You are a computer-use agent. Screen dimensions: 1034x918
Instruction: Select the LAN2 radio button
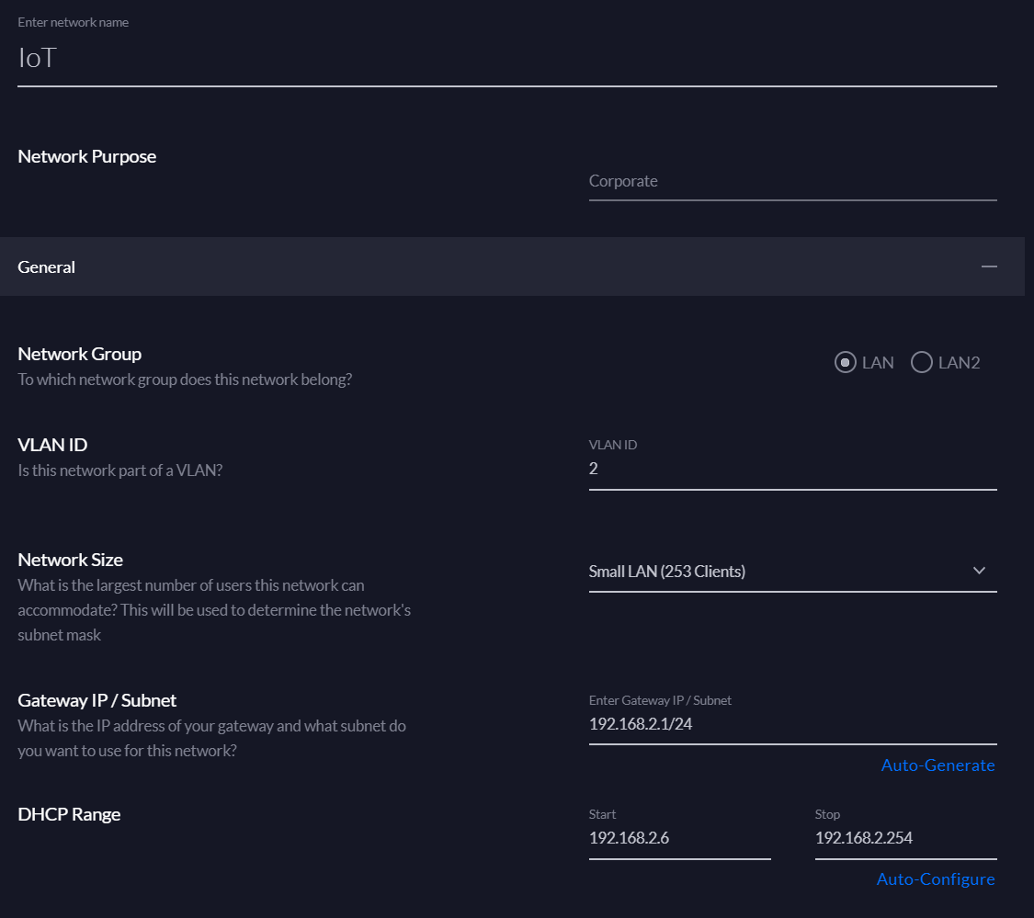click(921, 363)
